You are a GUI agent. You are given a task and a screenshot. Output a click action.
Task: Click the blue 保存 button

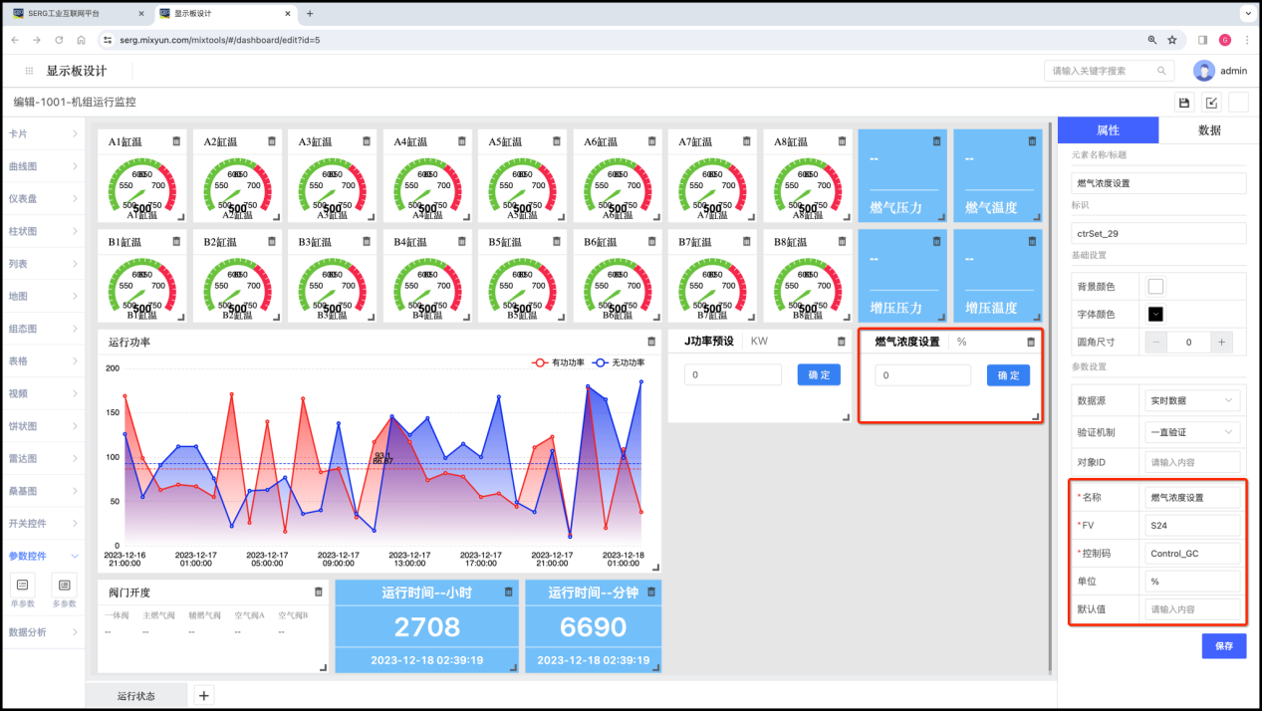tap(1223, 646)
